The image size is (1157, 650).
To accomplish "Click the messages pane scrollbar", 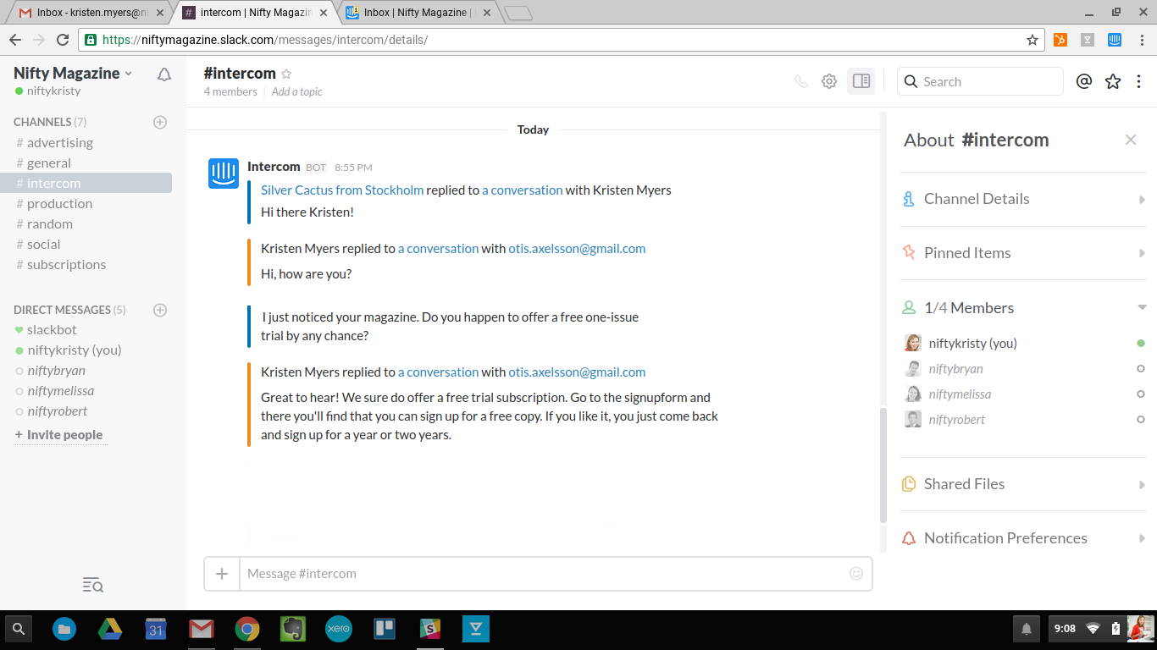I will click(883, 465).
